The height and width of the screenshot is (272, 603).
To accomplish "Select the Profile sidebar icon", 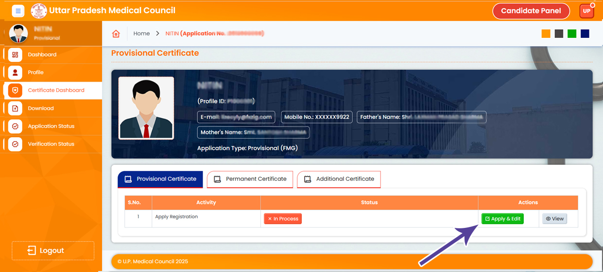I will (15, 73).
